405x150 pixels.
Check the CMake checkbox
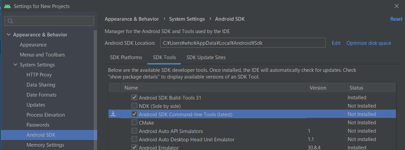135,123
